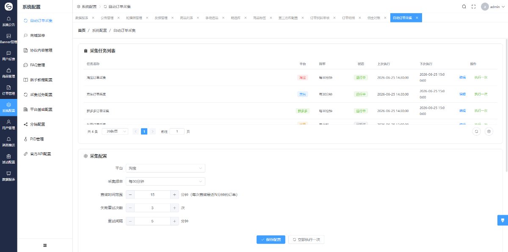The image size is (508, 252).
Task: Open the 采集频率 dropdown
Action: pos(166,181)
